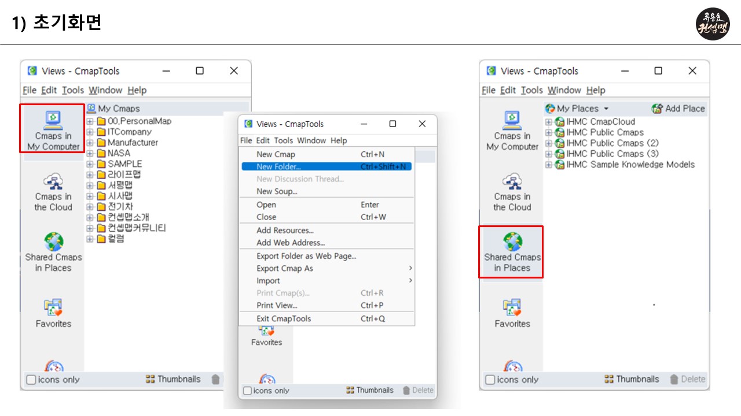This screenshot has height=416, width=741.
Task: Open Edit menu in right window
Action: (x=508, y=90)
